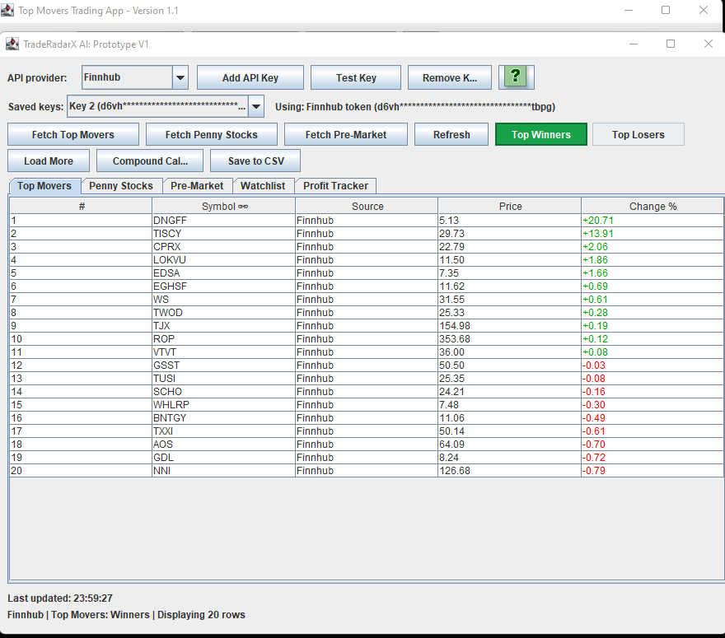Screen dimensions: 725x638
Task: Select the Watchlist tab
Action: point(263,186)
